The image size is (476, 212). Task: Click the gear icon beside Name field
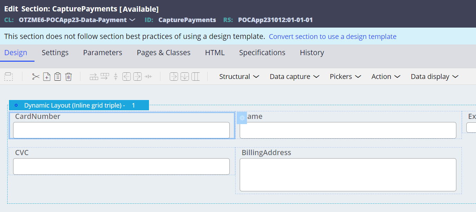click(242, 118)
